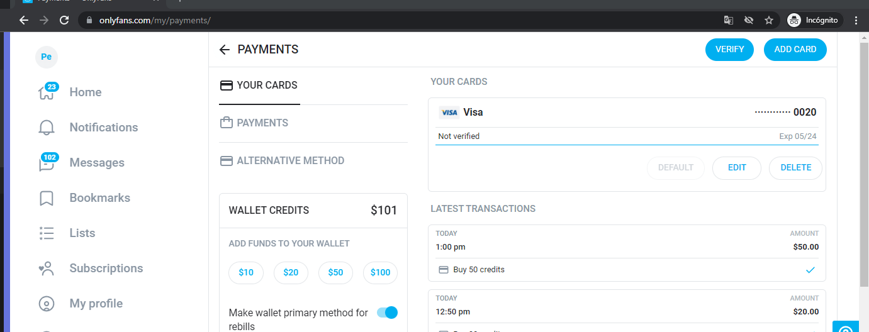869x332 pixels.
Task: Open the Lists starred-list icon
Action: coord(46,233)
